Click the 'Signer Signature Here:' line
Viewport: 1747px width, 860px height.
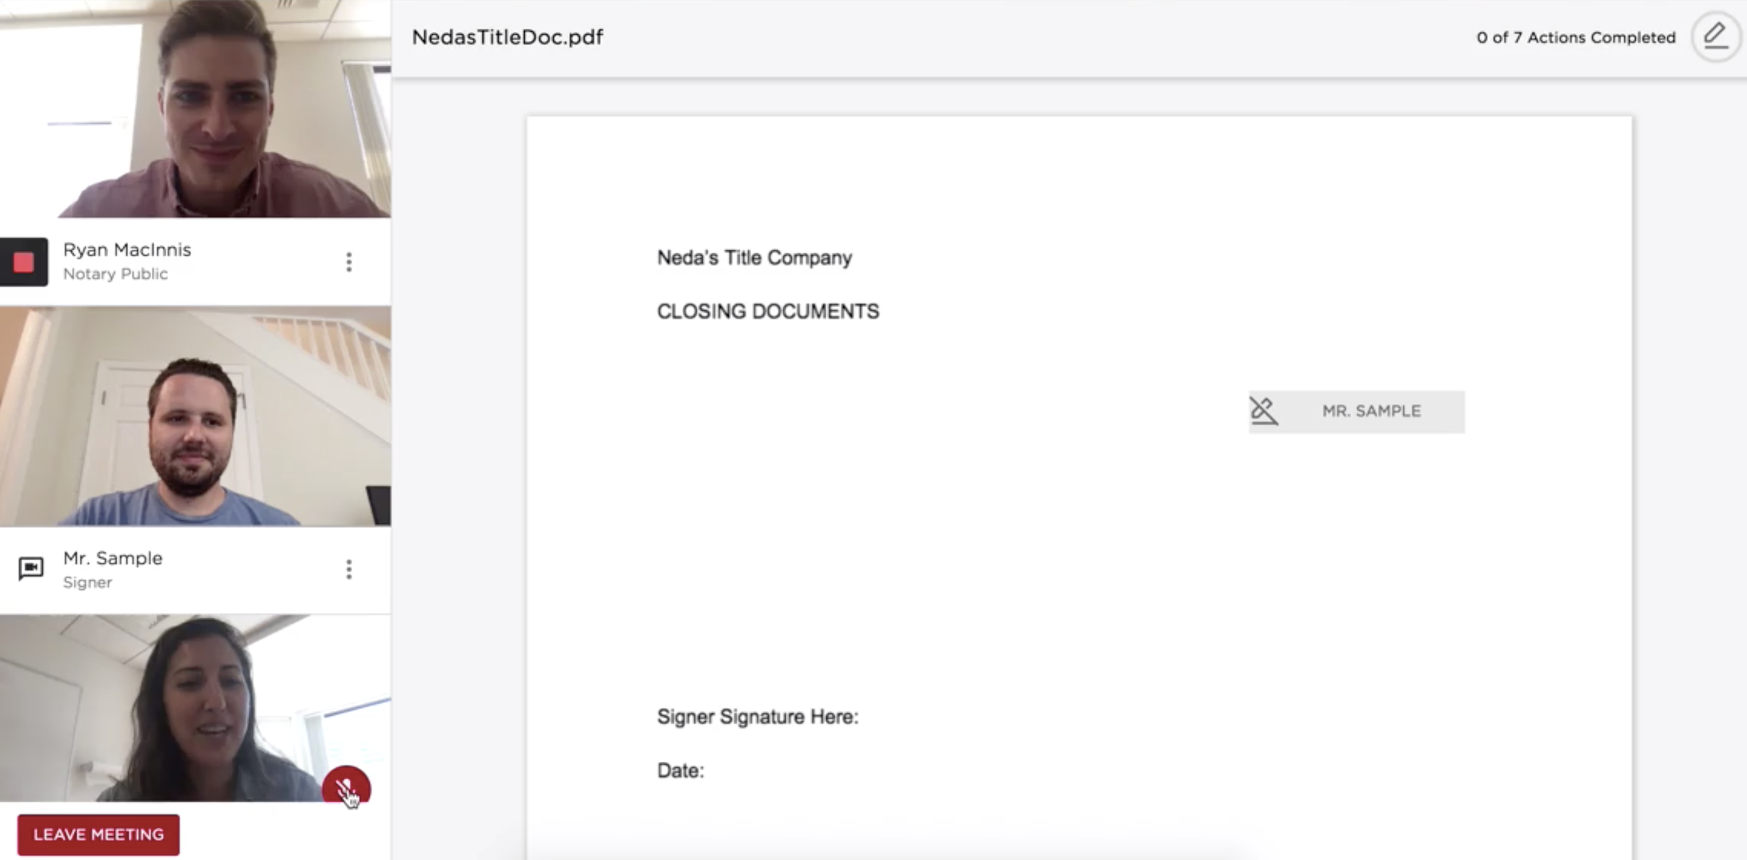click(757, 716)
